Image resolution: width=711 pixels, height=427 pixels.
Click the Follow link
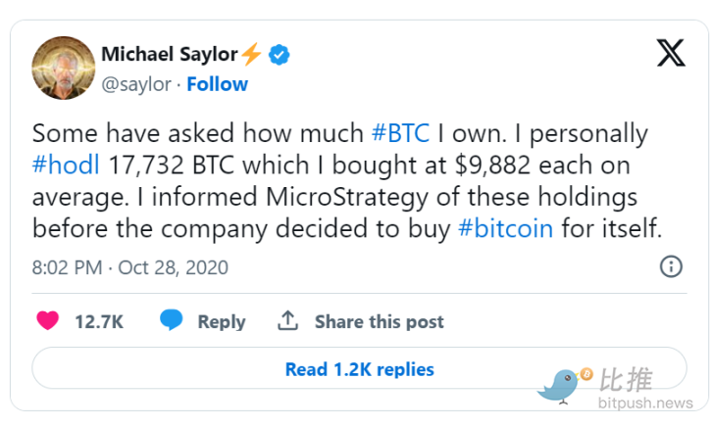217,84
